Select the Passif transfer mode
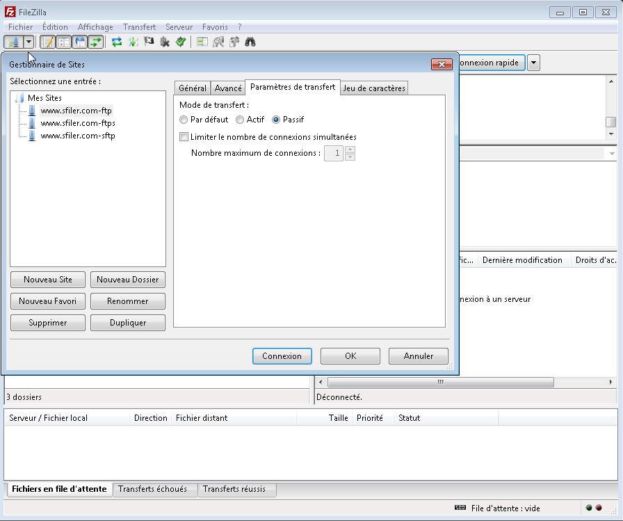Screen dimensions: 623x521 [288, 120]
